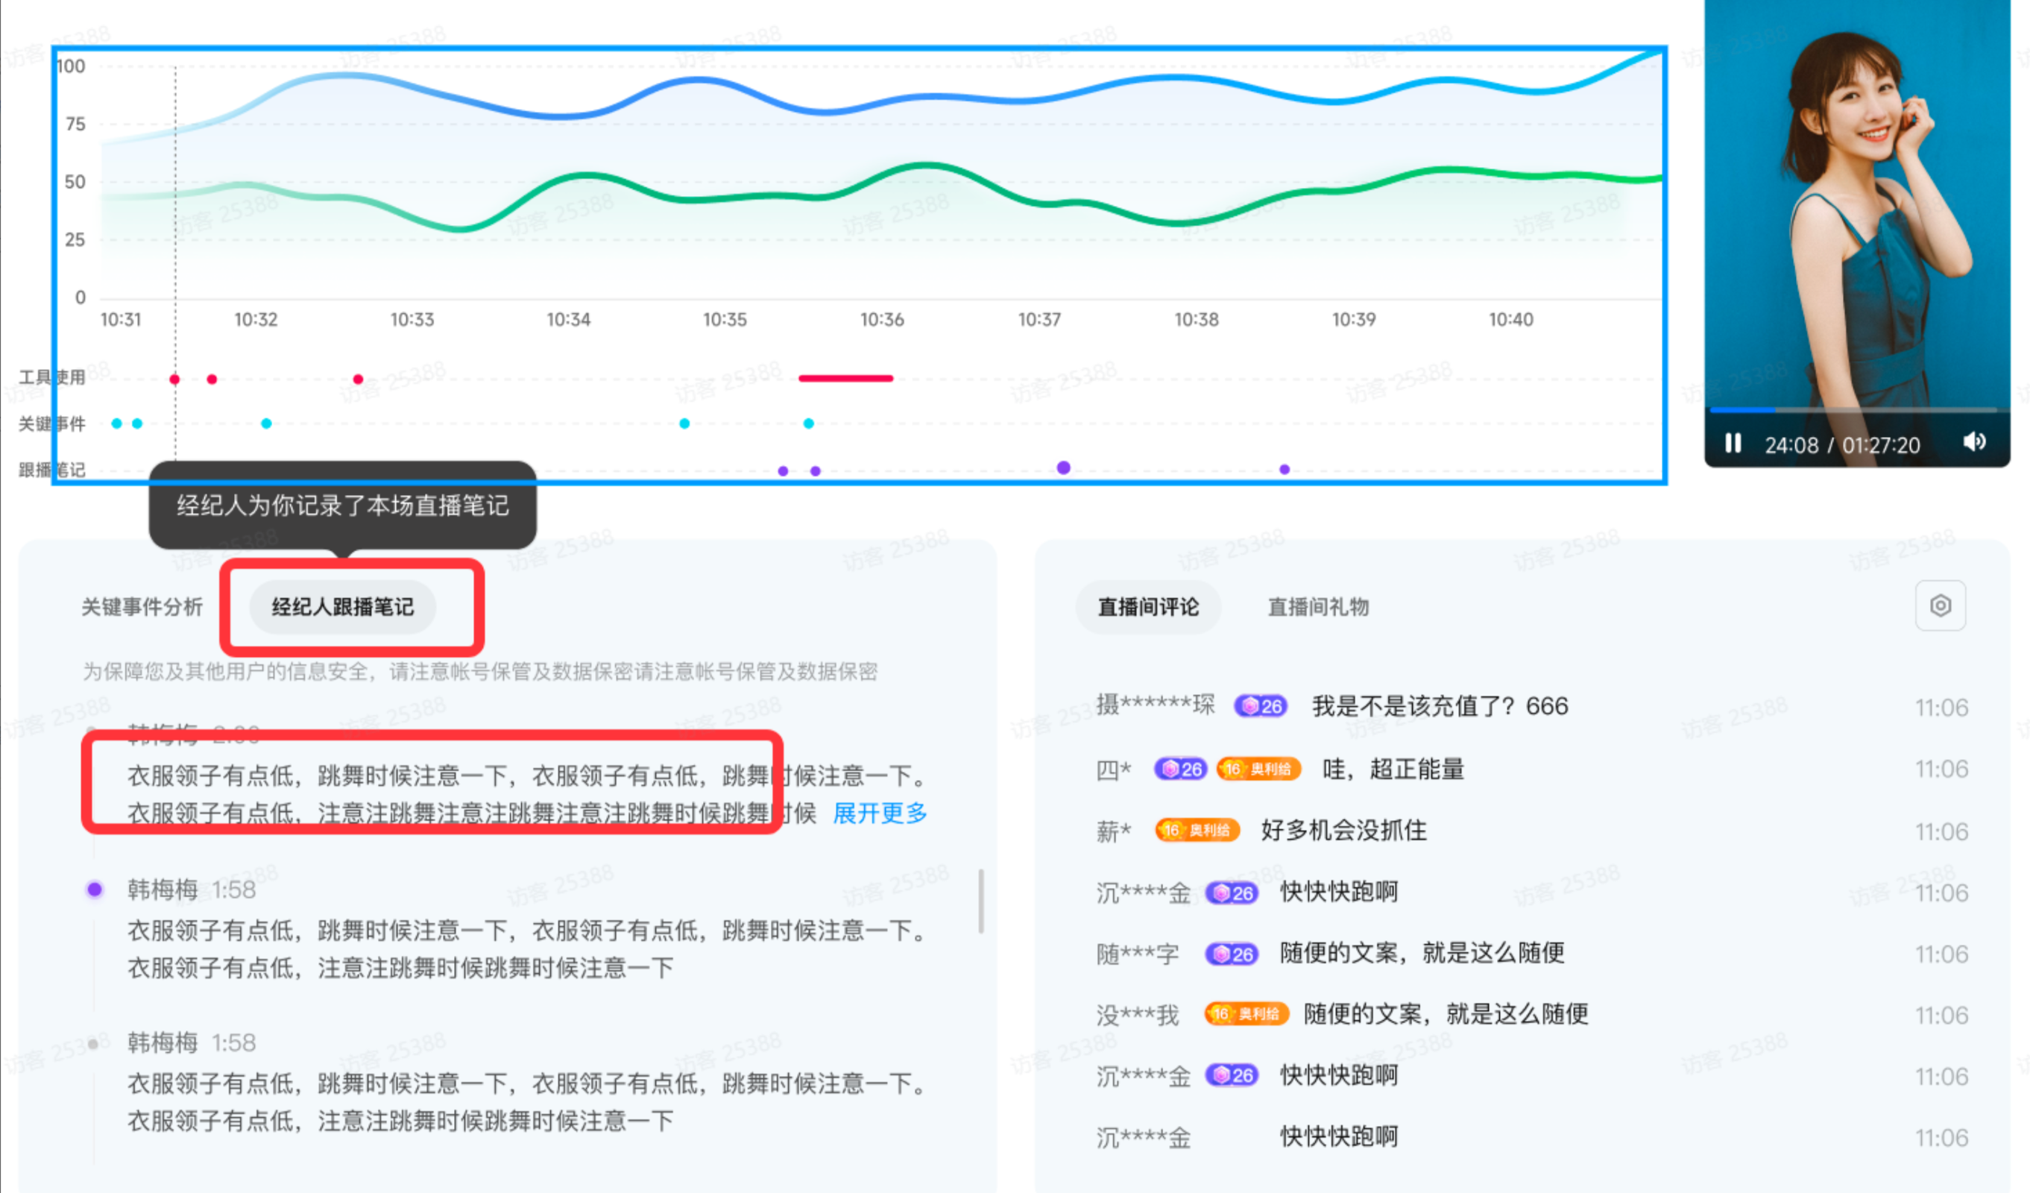The width and height of the screenshot is (2030, 1193).
Task: Click the cyan key-event dot near 10:35
Action: tap(684, 424)
